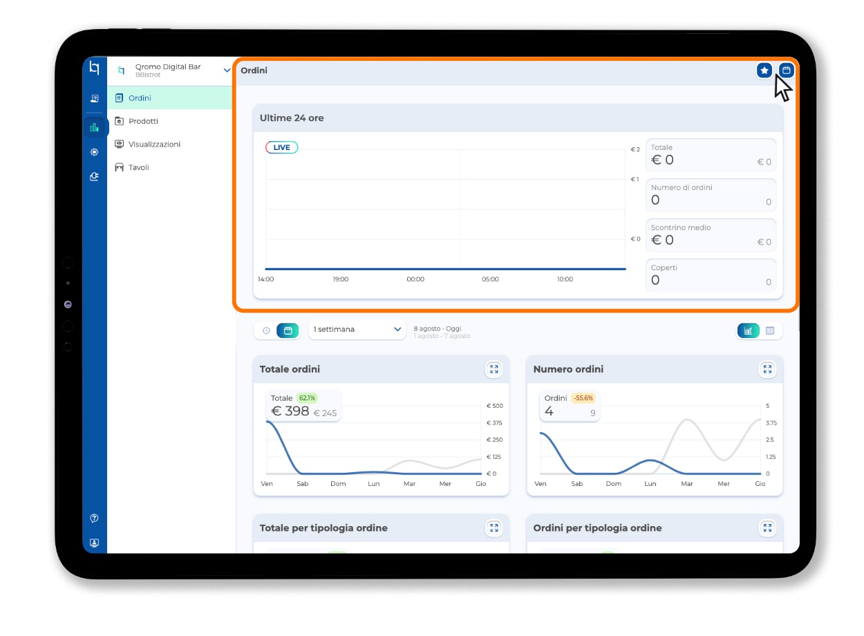Viewport: 864px width, 636px height.
Task: Expand Totale per tipologia ordine chart
Action: click(x=494, y=528)
